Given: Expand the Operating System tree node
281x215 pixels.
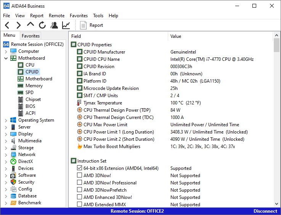Looking at the screenshot, I should pyautogui.click(x=6, y=121).
